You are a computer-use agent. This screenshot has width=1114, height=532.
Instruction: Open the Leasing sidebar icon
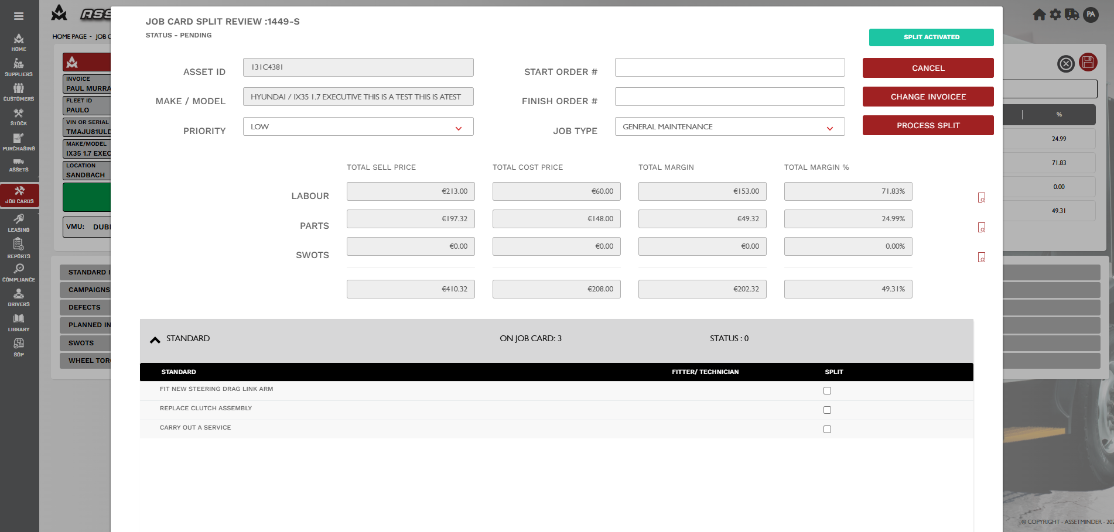coord(19,223)
